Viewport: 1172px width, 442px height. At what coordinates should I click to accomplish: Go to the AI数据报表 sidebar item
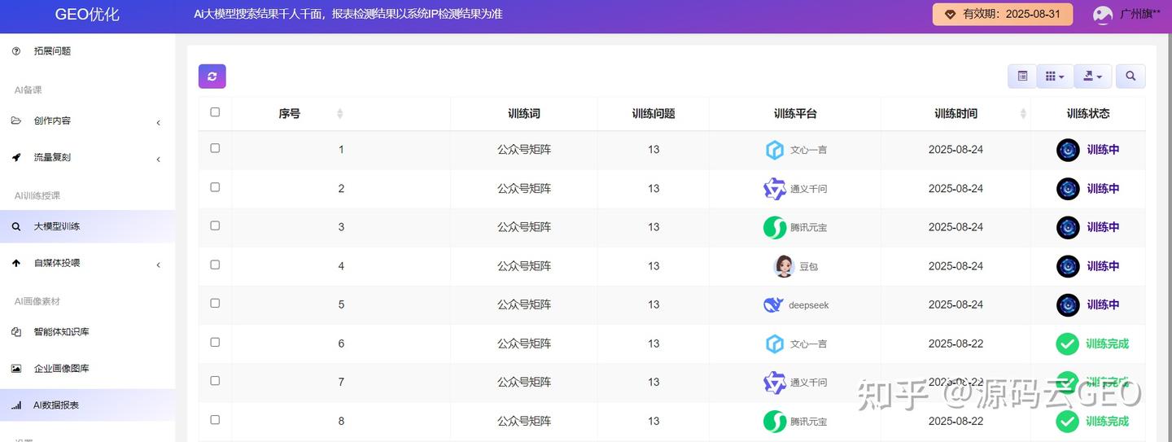[87, 405]
